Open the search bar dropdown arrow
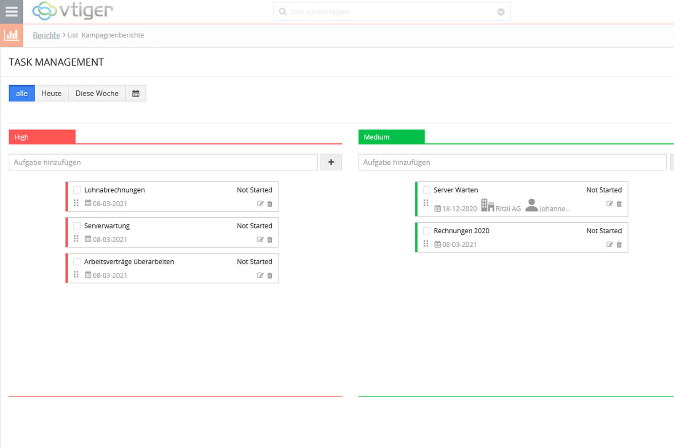 pos(500,12)
